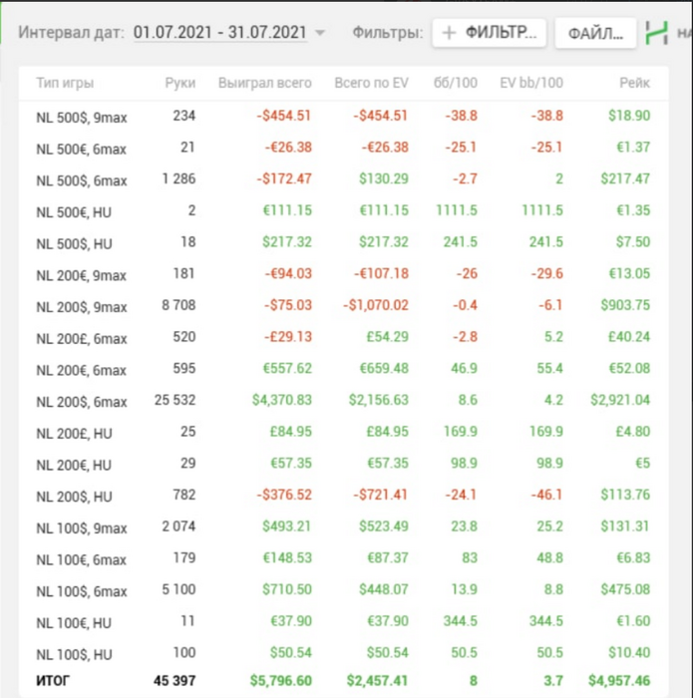Open the date interval dropdown arrow
Screen dimensions: 693x698
[320, 33]
